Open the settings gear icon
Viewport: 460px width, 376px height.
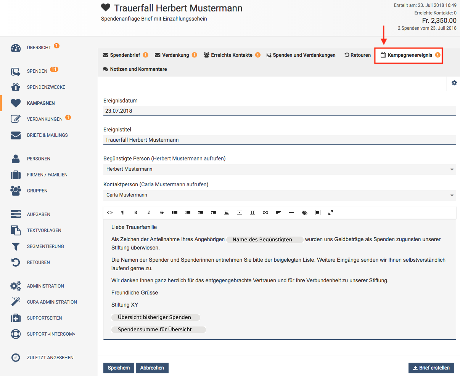point(454,83)
